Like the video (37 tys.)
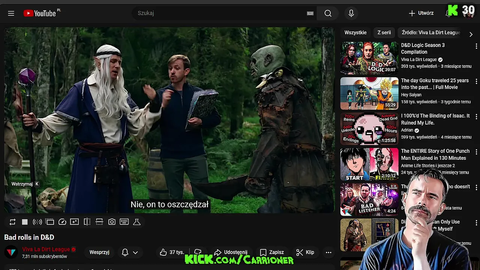480x270 pixels. click(x=172, y=252)
